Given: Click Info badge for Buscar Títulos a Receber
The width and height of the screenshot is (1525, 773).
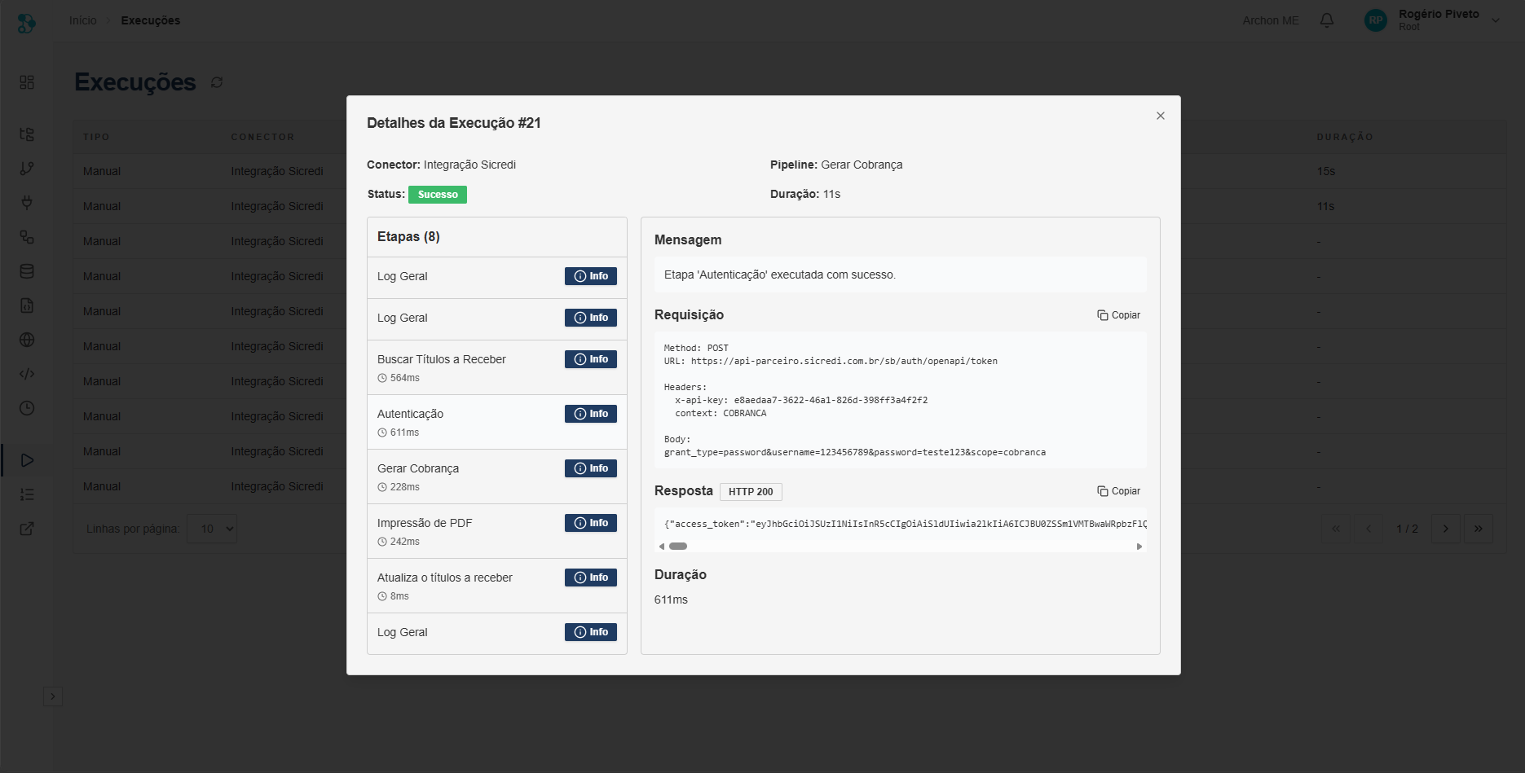Looking at the screenshot, I should click(x=590, y=359).
